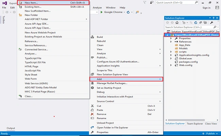Viewport: 221px width, 136px height.
Task: Expand the Global.asax node
Action: point(171,58)
